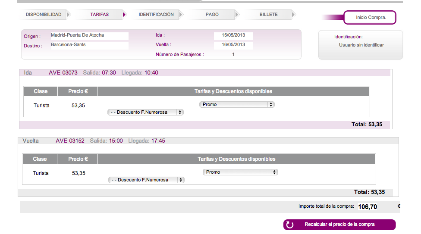Switch to the Identificación step tab
The height and width of the screenshot is (234, 421).
tap(156, 15)
